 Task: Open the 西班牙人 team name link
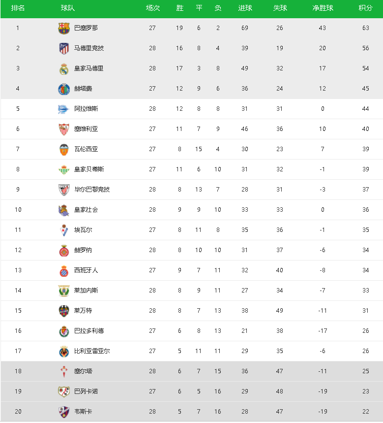(86, 270)
